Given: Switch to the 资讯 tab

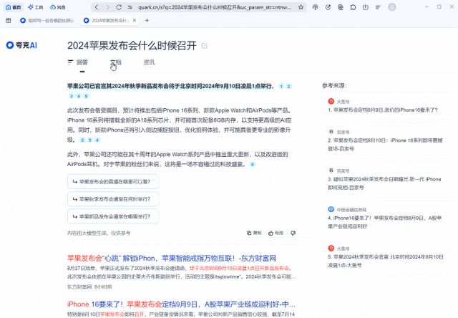Looking at the screenshot, I should (149, 62).
